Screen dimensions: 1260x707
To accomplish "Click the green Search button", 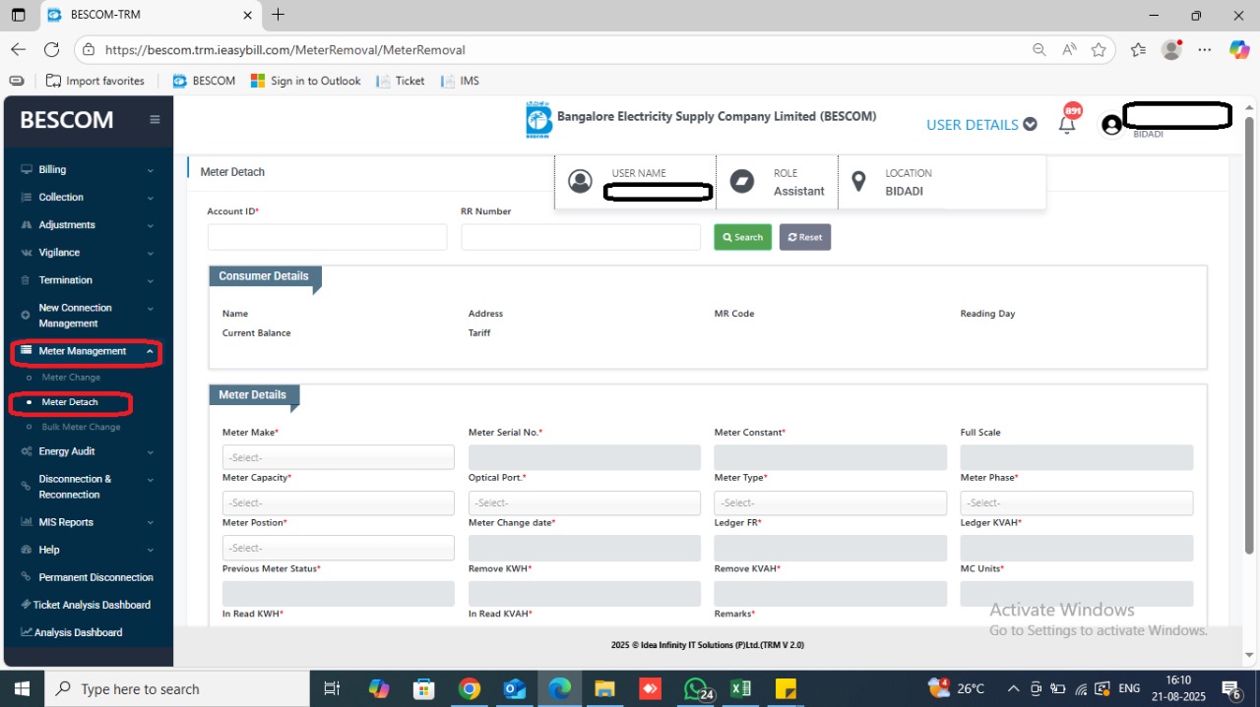I will 742,237.
